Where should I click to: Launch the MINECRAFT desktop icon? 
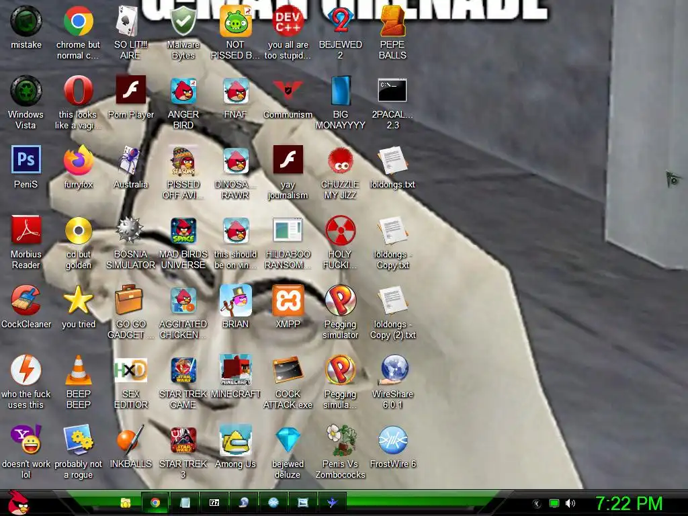[x=235, y=370]
